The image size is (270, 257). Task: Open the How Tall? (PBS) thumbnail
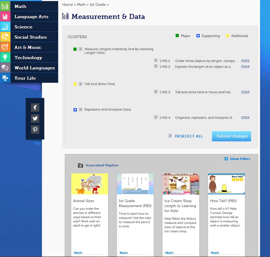pyautogui.click(x=226, y=184)
